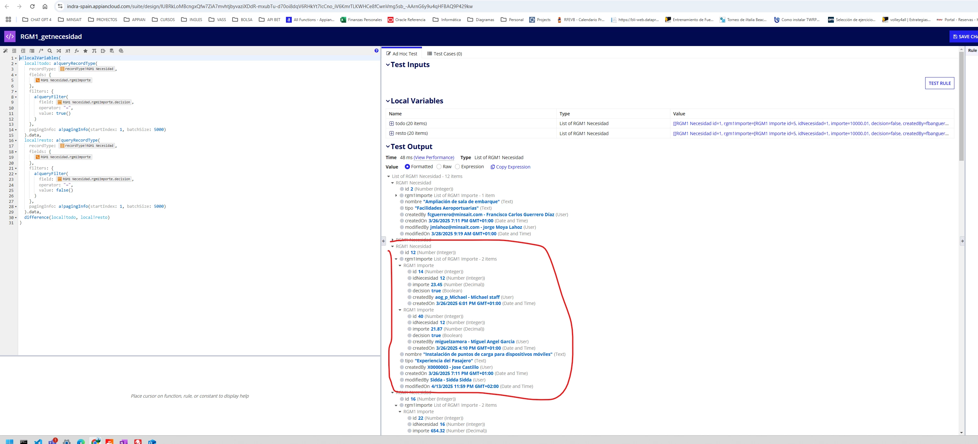The width and height of the screenshot is (978, 444).
Task: Open Visual Studio Code from taskbar
Action: click(x=38, y=441)
